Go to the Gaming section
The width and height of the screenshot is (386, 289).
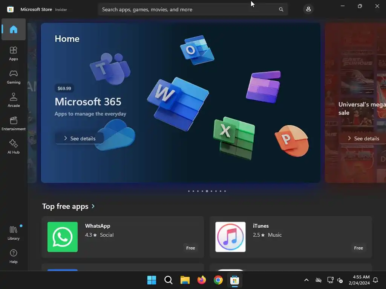[14, 77]
